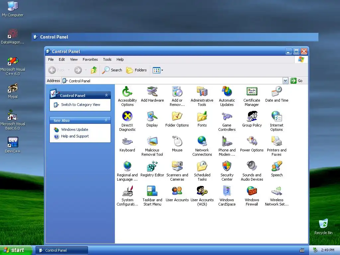Open Certificate Manager icon
The height and width of the screenshot is (255, 340).
pos(252,92)
